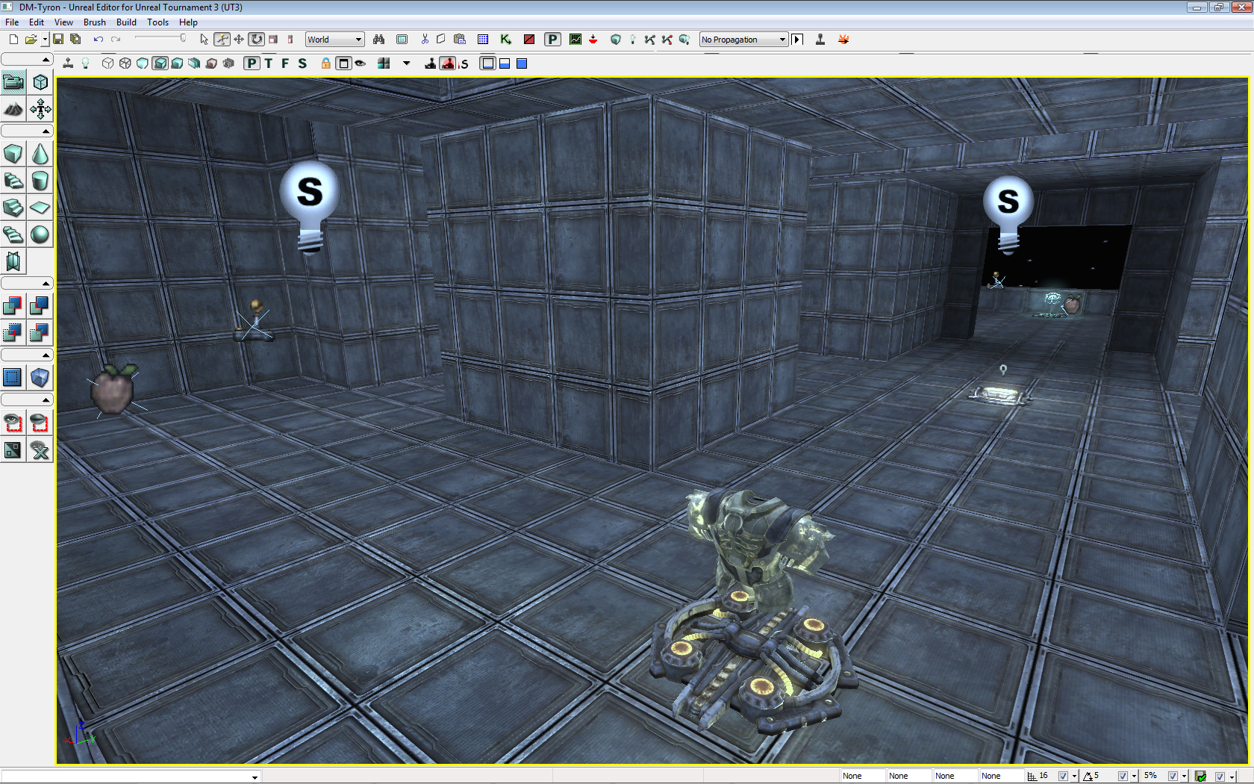The height and width of the screenshot is (784, 1254).
Task: Open the Brush menu
Action: pyautogui.click(x=95, y=22)
